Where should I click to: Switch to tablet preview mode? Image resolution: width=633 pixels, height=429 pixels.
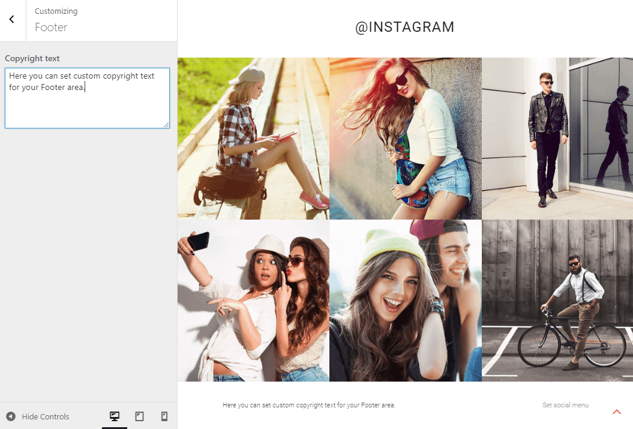139,416
